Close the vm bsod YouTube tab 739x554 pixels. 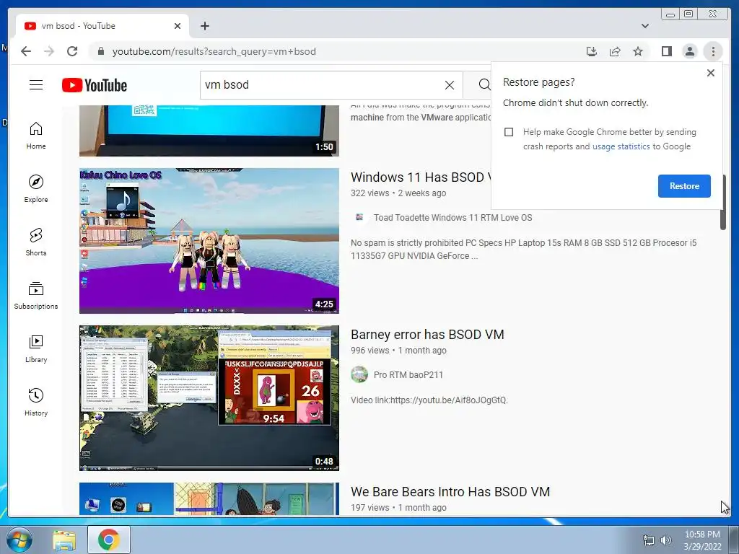[x=178, y=26]
